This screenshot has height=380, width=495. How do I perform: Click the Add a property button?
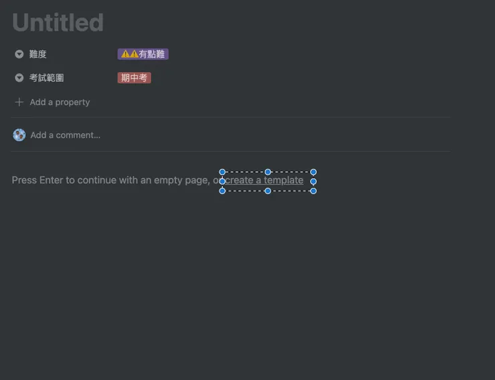point(60,102)
